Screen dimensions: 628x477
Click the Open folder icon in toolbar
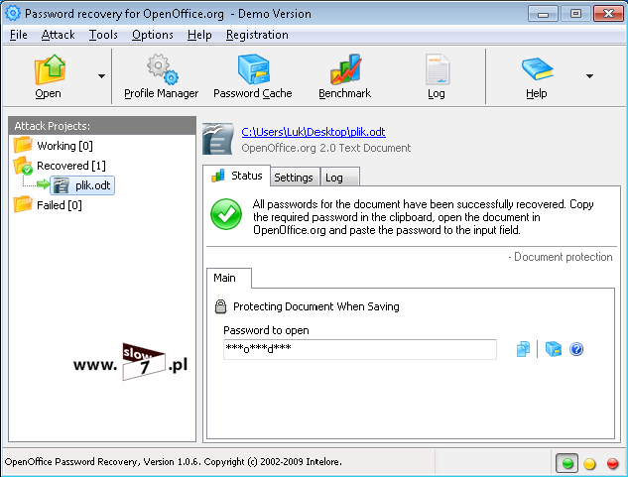pyautogui.click(x=50, y=69)
